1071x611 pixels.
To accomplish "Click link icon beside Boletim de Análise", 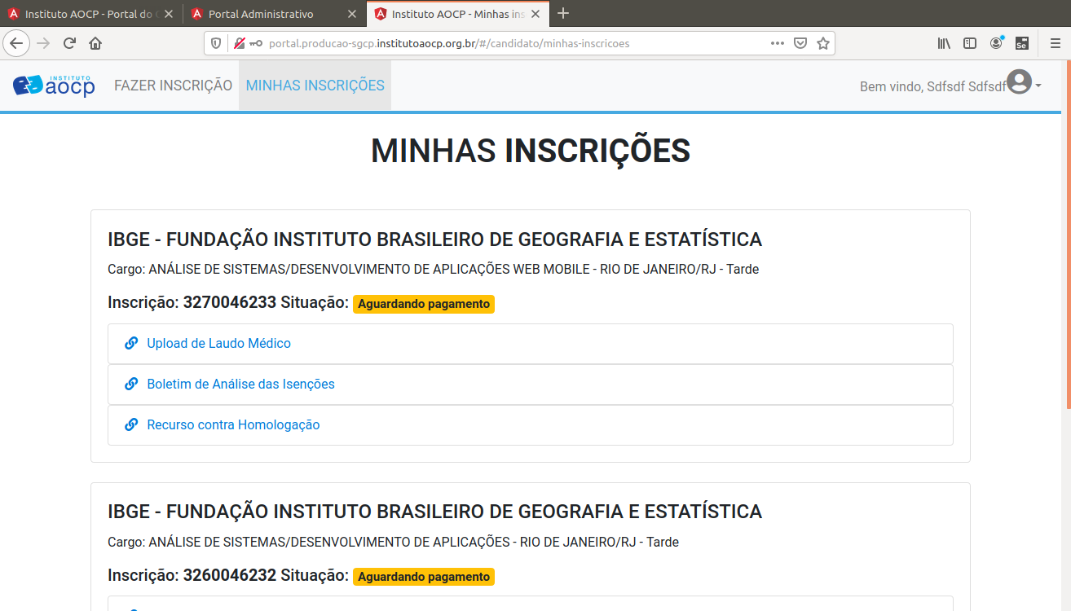I will click(131, 384).
